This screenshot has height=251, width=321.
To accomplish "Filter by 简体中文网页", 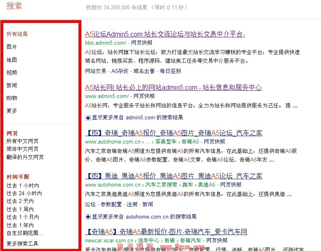I will click(x=22, y=149).
